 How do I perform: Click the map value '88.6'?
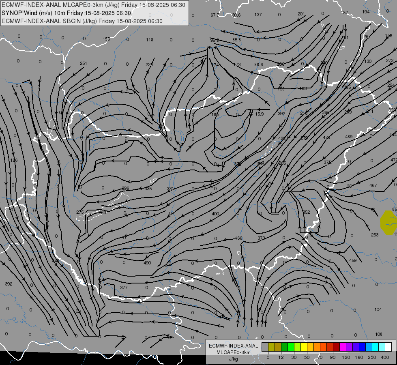click(x=258, y=64)
